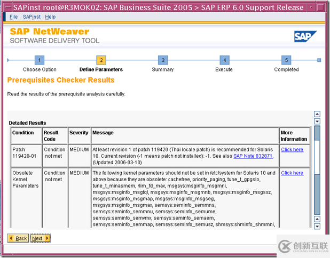
Task: Select step 3 Summary marker
Action: pyautogui.click(x=163, y=60)
